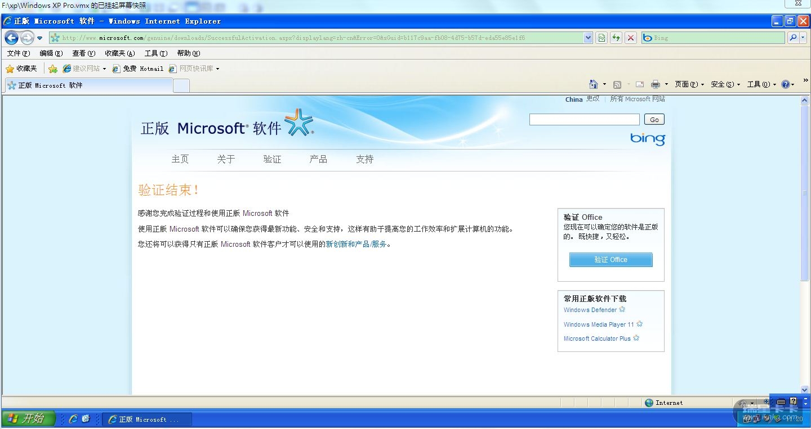Viewport: 811px width, 429px height.
Task: Go back with the Back arrow button
Action: [12, 38]
